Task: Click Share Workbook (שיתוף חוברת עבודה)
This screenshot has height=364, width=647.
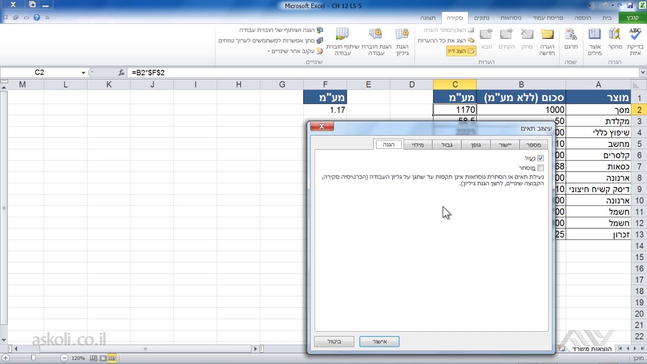Action: pyautogui.click(x=342, y=41)
